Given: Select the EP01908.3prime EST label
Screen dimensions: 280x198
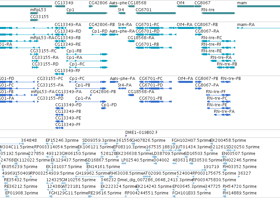Looking at the screenshot, I should [22, 193].
